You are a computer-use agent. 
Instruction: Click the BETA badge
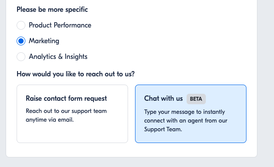(x=196, y=99)
